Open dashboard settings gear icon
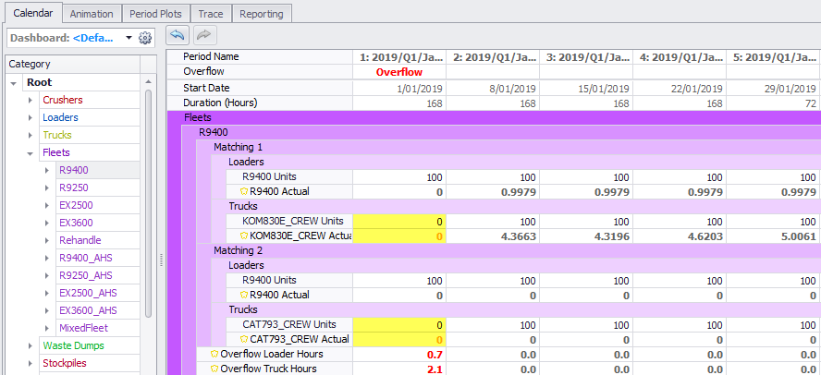 coord(144,38)
